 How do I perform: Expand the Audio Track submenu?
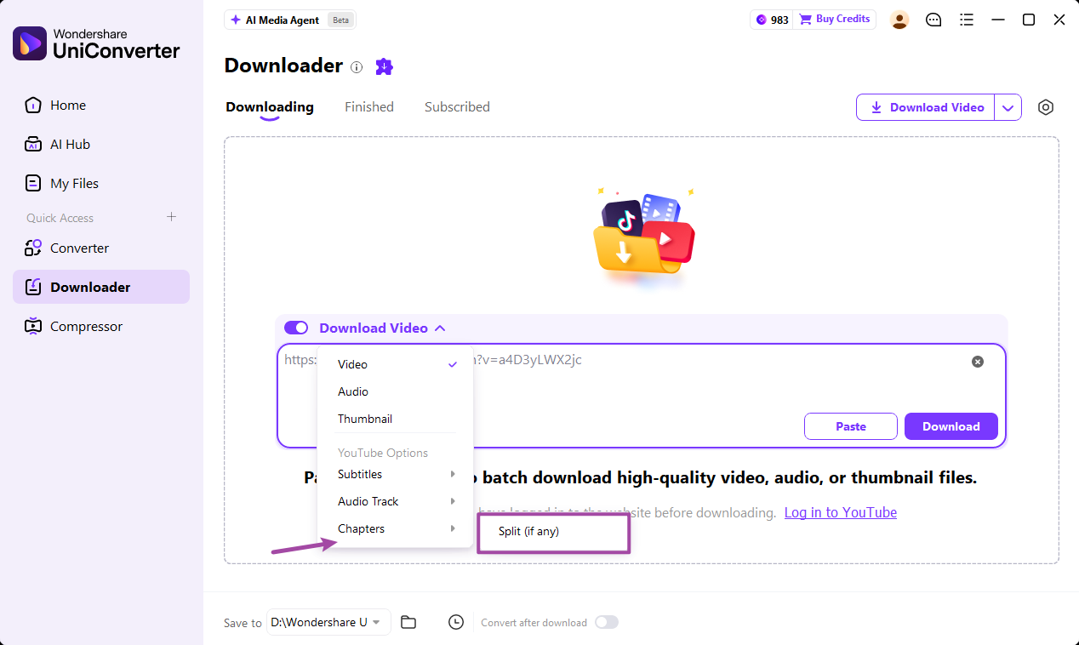[x=396, y=501]
